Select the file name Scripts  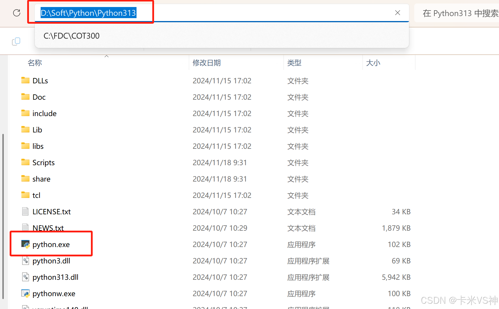click(44, 163)
